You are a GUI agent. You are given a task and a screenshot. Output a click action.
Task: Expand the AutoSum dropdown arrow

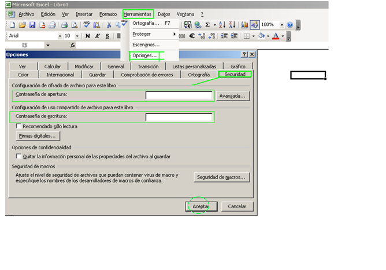pyautogui.click(x=214, y=25)
